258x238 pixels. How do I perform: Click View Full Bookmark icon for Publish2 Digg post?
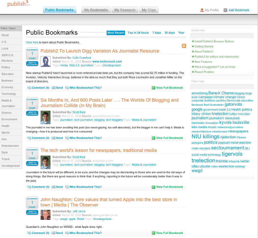tap(153, 88)
